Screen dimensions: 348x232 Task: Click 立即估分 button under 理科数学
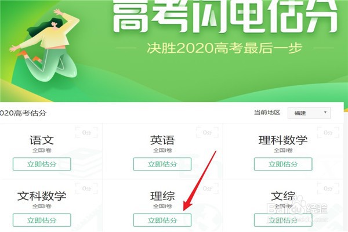[283, 164]
